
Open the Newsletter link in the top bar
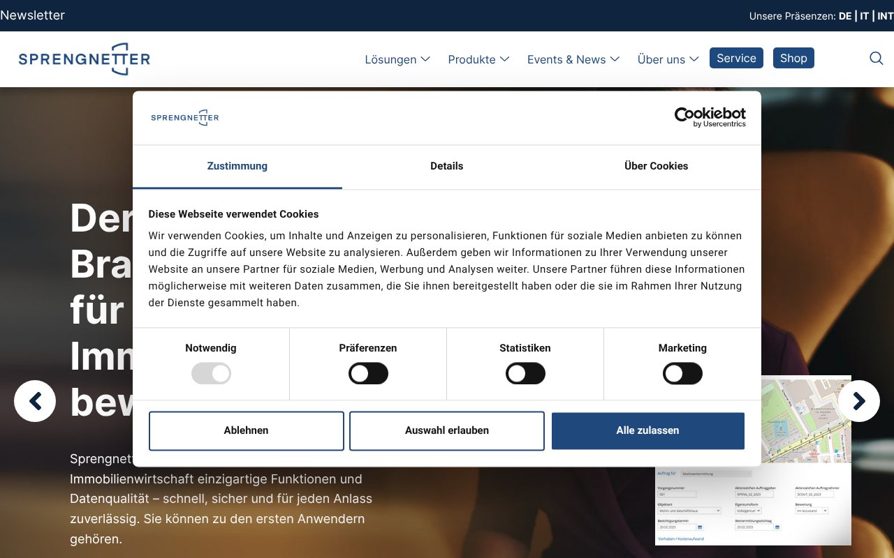point(32,15)
